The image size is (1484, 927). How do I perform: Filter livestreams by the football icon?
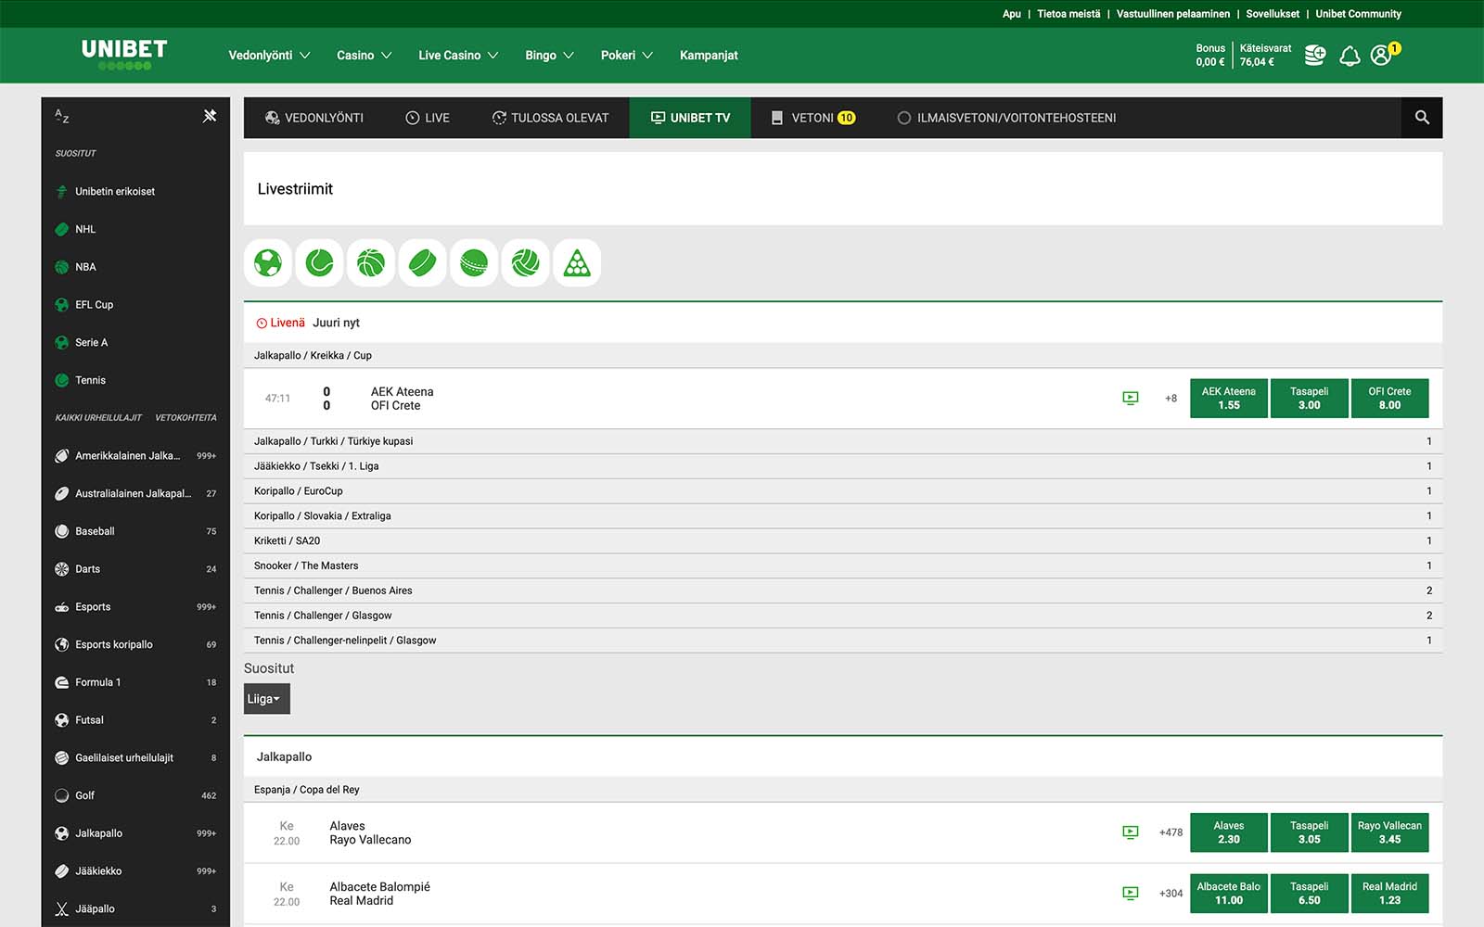(x=268, y=263)
